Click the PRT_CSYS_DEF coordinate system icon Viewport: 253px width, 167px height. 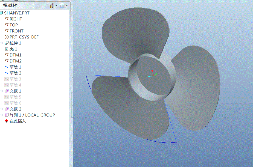click(6, 37)
